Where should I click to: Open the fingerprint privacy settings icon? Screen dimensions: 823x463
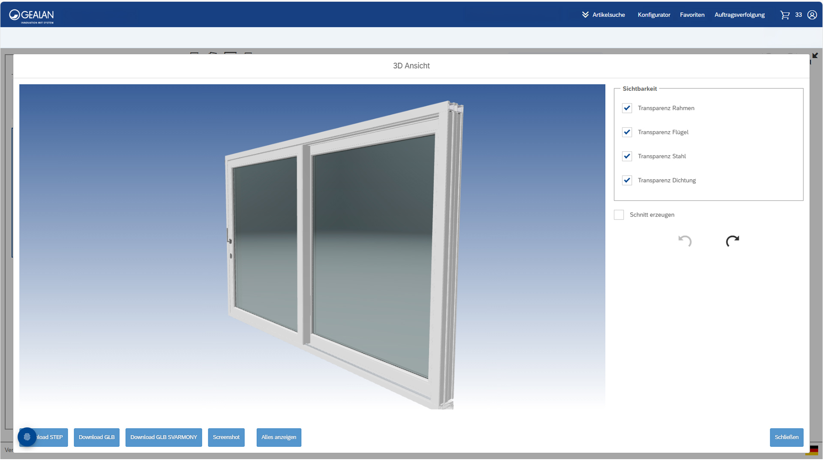click(x=27, y=437)
